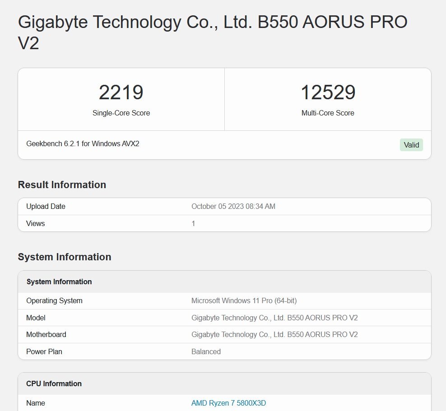Click the Operating System label
Viewport: 446px width, 411px height.
click(54, 301)
